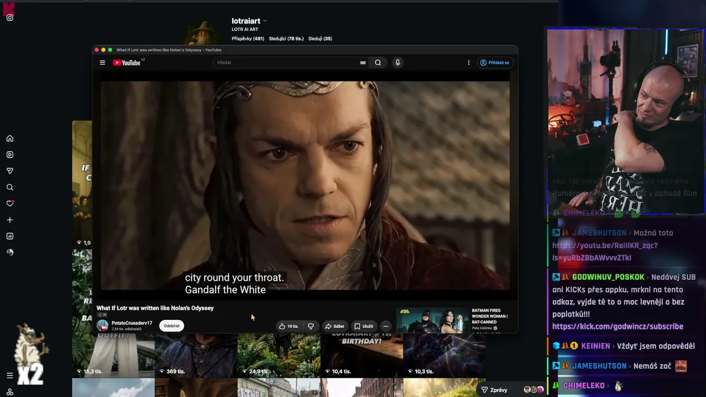
Task: Open Instagram post with 10,4 tis. views
Action: coord(362,356)
